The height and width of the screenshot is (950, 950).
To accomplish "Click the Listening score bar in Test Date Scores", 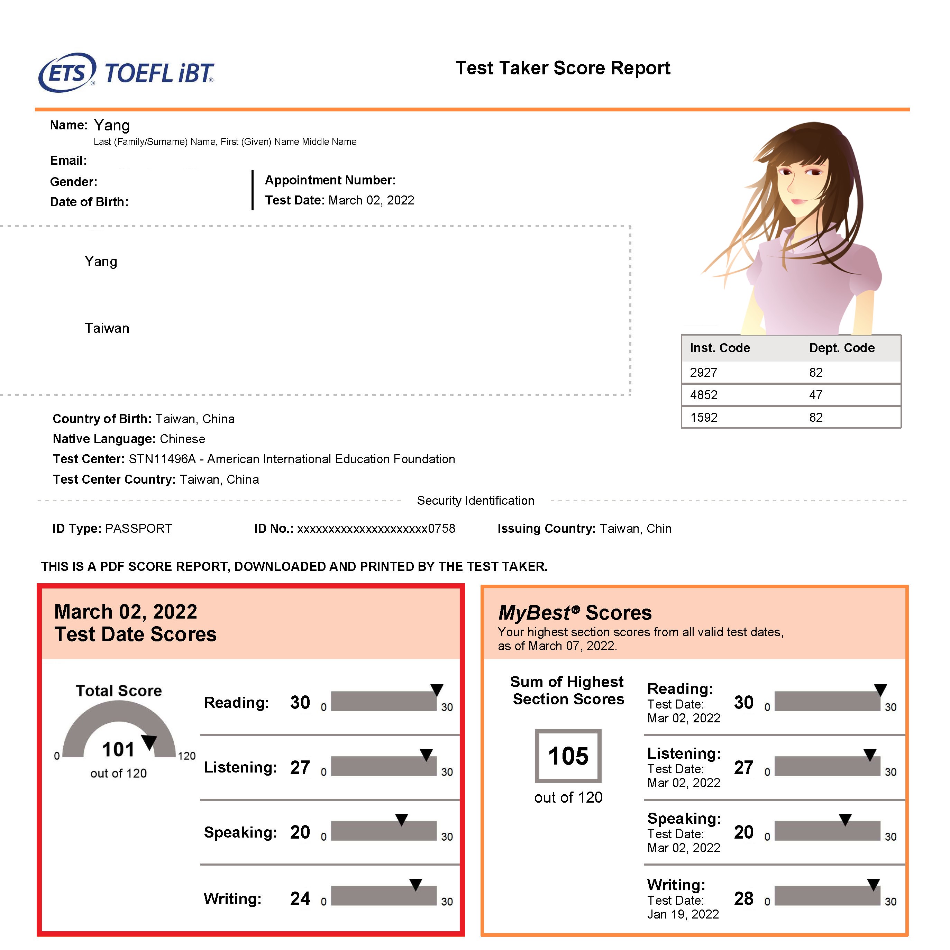I will [384, 766].
